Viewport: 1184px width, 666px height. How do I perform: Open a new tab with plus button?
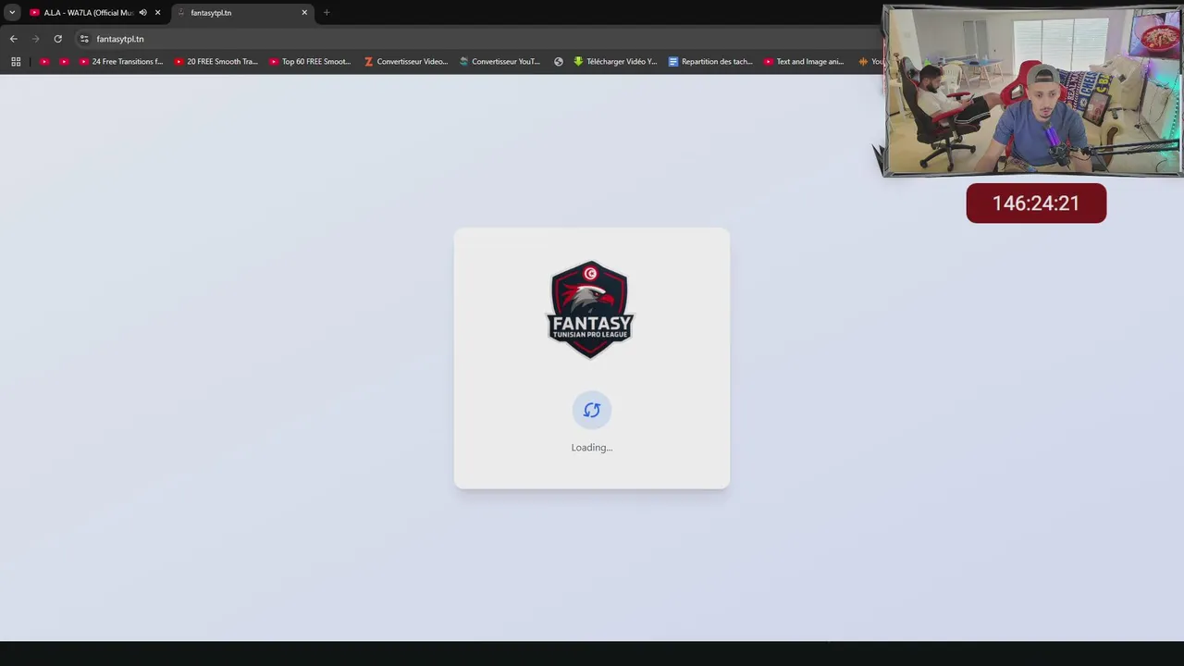pyautogui.click(x=327, y=13)
